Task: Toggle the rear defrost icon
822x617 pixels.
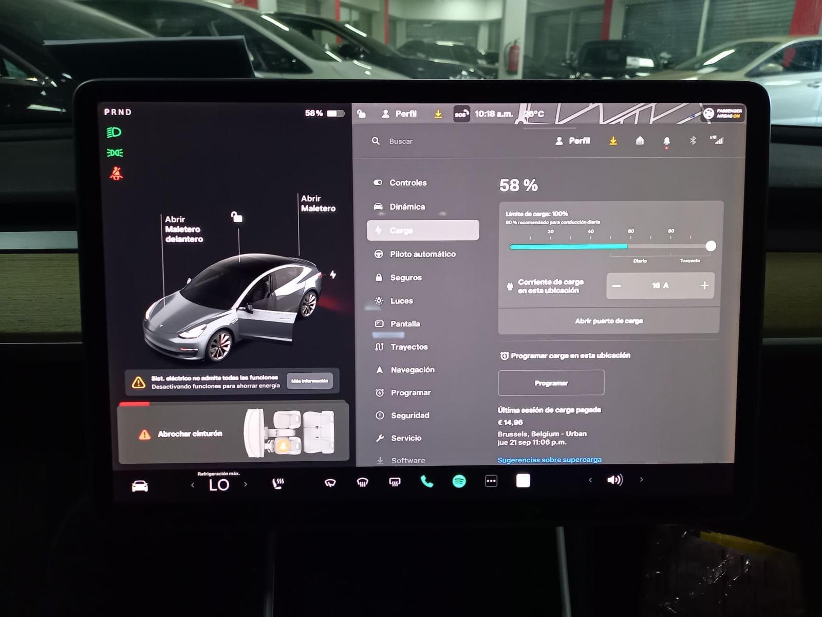Action: click(x=395, y=482)
